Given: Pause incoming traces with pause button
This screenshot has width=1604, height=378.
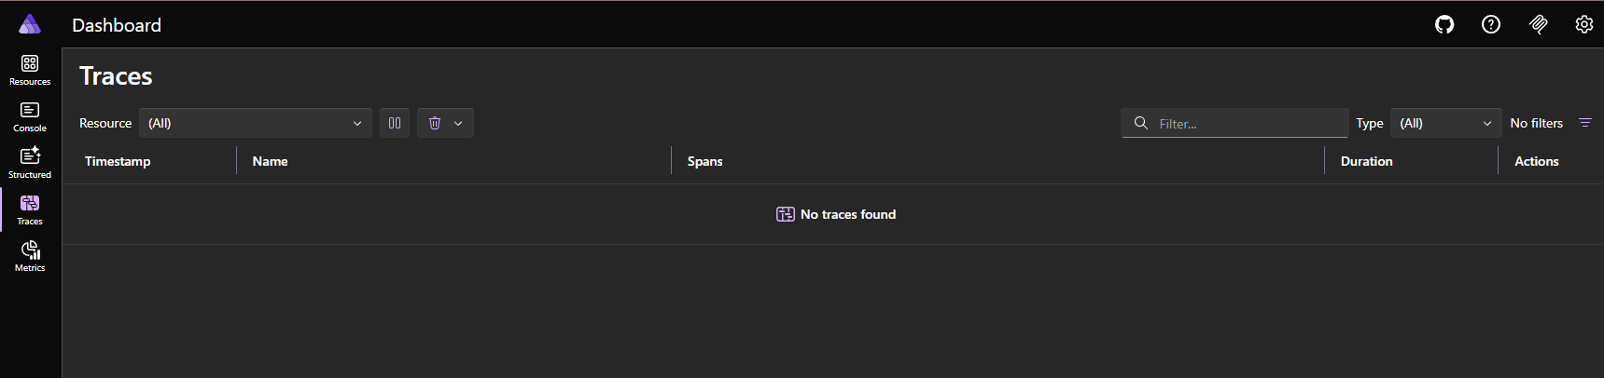Looking at the screenshot, I should point(395,123).
